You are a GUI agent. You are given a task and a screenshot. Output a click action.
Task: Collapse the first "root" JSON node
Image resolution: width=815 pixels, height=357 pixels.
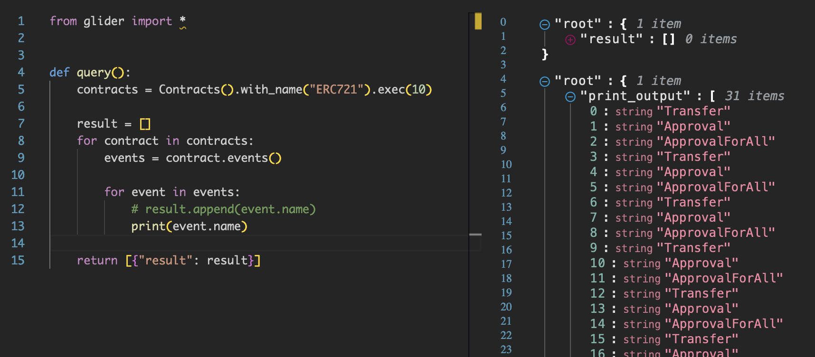click(545, 25)
